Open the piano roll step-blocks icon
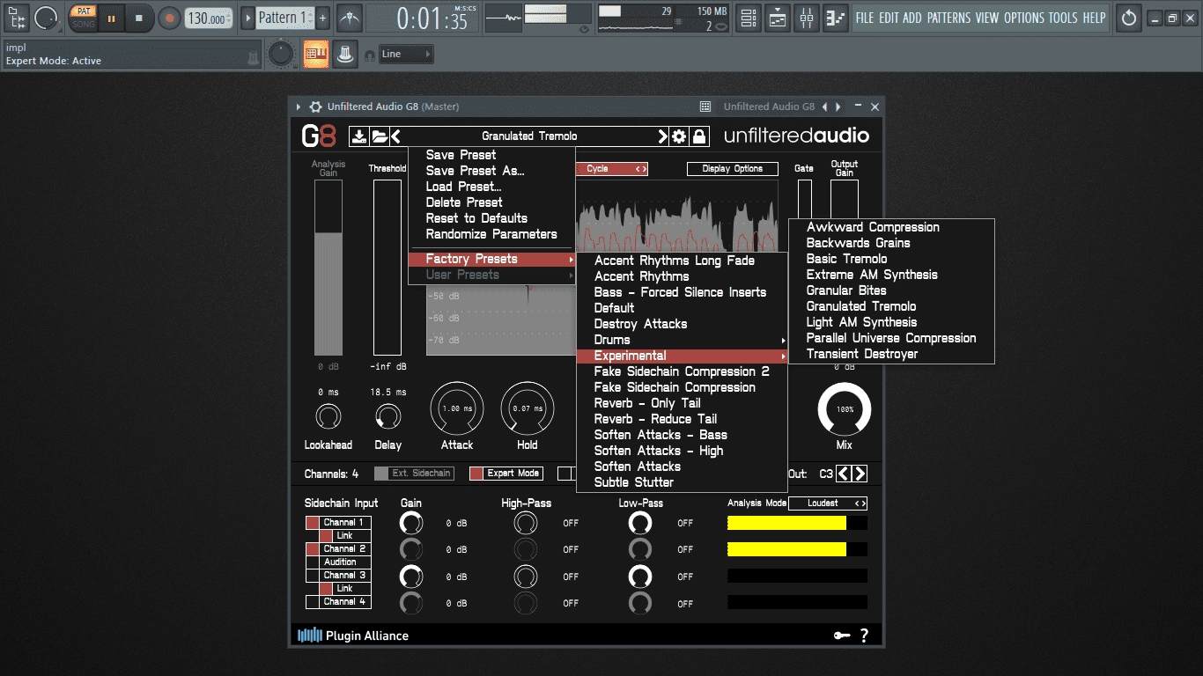This screenshot has height=676, width=1203. (x=837, y=18)
